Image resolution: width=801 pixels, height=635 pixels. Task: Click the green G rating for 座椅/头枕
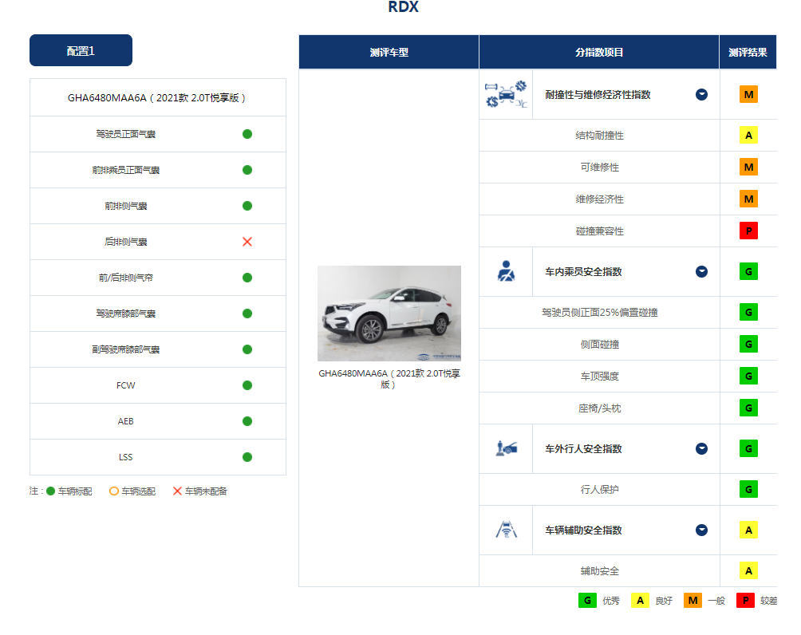click(x=748, y=408)
